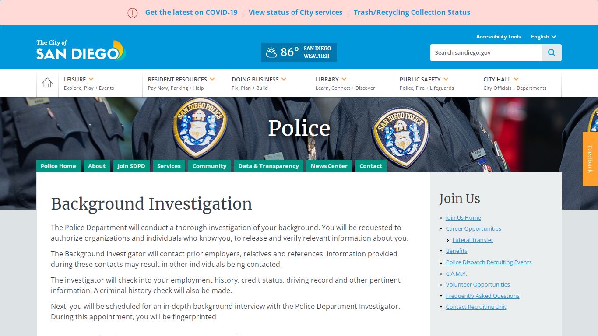598x336 pixels.
Task: Click the Doing Business menu label
Action: (x=255, y=79)
